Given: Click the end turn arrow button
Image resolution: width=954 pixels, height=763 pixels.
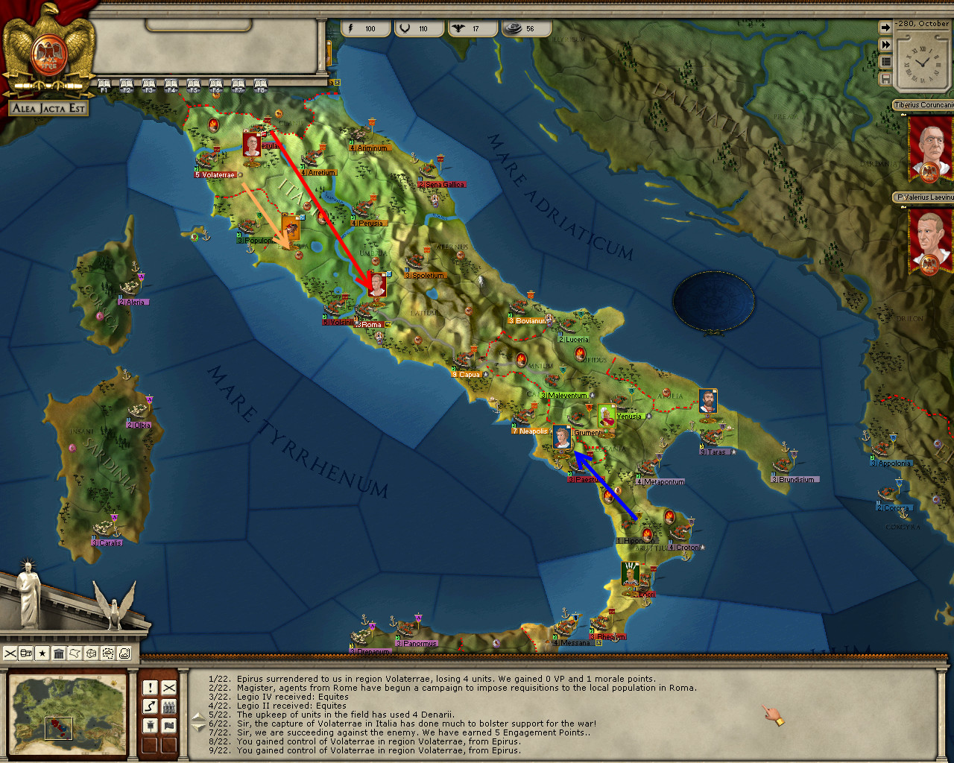Looking at the screenshot, I should coord(885,28).
